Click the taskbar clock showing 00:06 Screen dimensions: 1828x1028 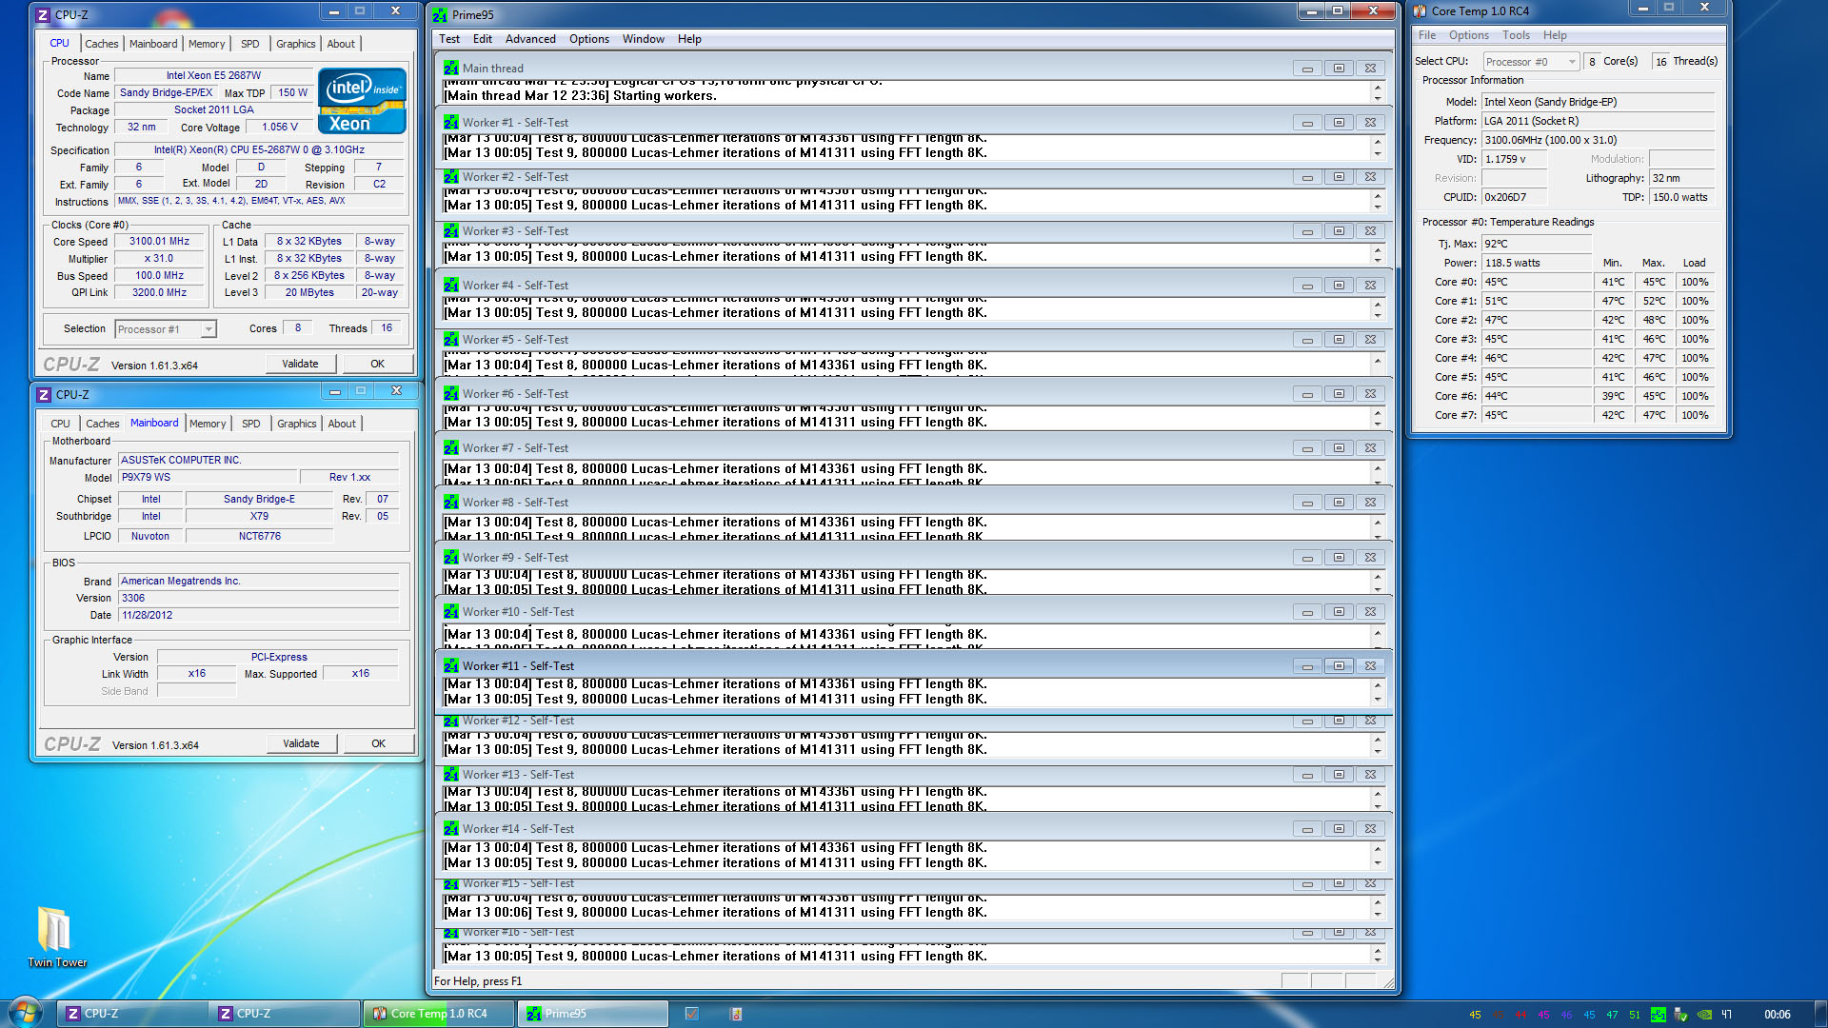(x=1777, y=1015)
